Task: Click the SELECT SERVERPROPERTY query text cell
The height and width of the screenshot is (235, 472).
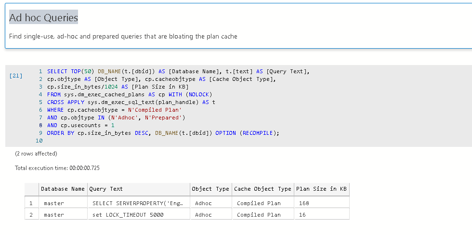Action: click(138, 203)
